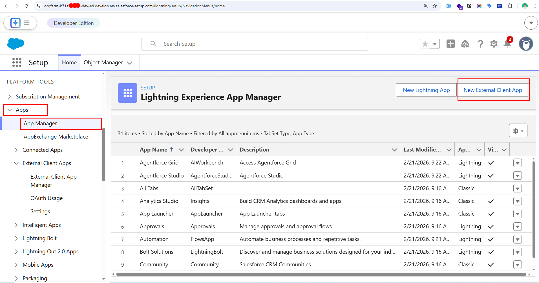The width and height of the screenshot is (539, 283).
Task: Open the Setup gear icon
Action: pos(494,44)
